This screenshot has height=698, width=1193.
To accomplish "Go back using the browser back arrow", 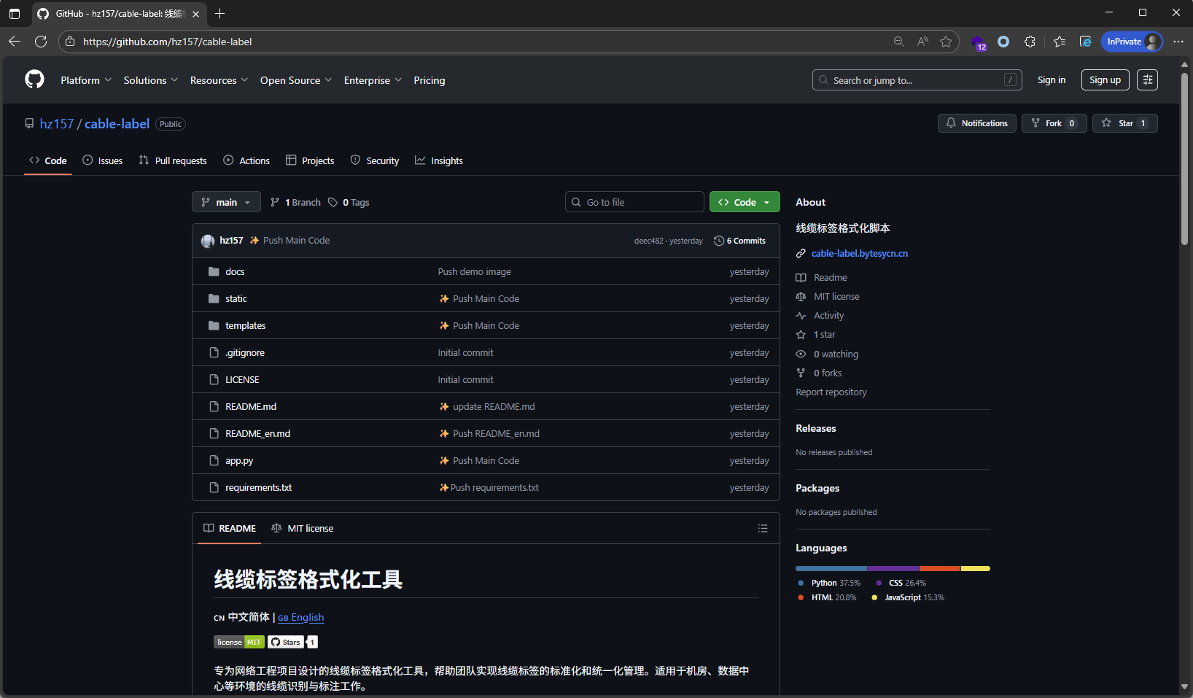I will click(x=15, y=42).
